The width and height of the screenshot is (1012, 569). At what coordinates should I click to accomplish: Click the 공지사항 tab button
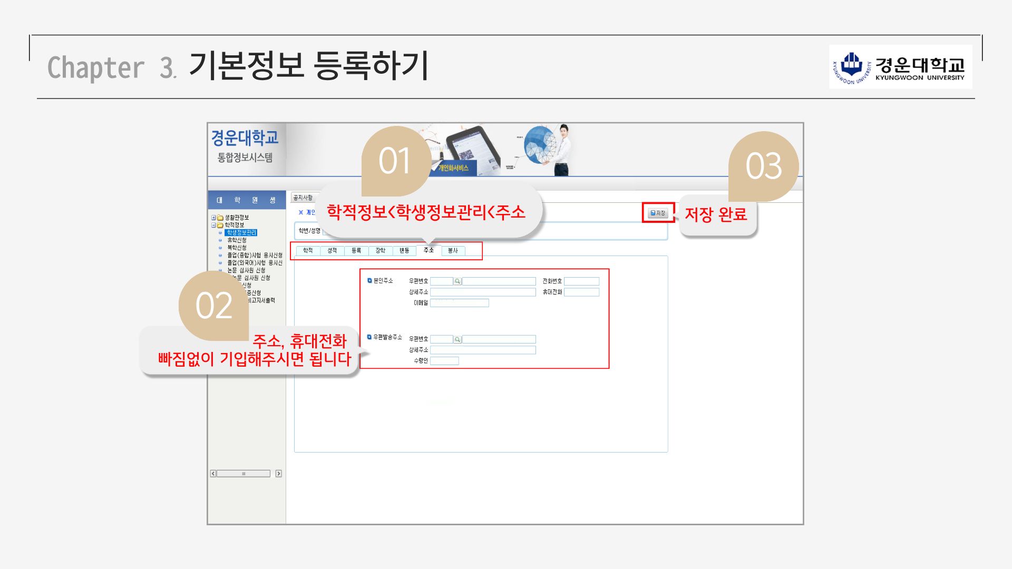[303, 198]
